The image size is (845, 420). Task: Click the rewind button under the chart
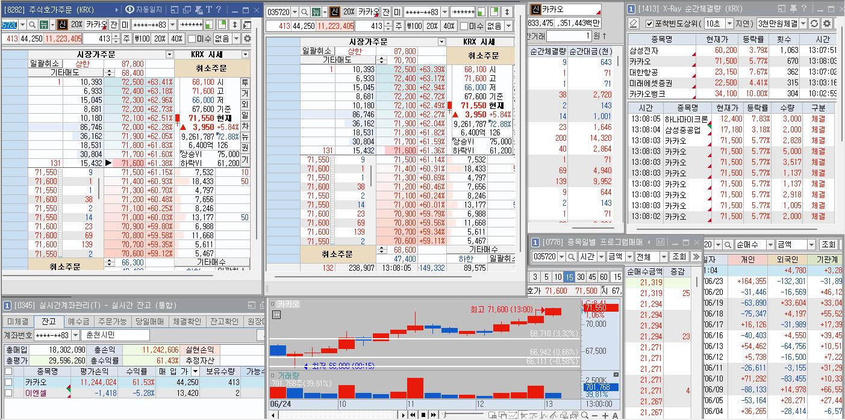click(x=413, y=415)
